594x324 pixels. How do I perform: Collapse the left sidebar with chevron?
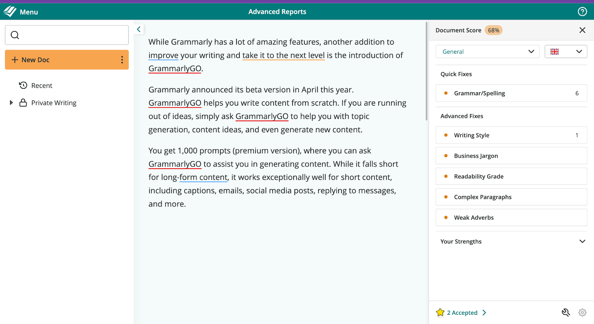click(x=138, y=29)
